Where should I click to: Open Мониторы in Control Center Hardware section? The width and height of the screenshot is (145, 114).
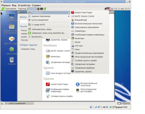(x=53, y=57)
